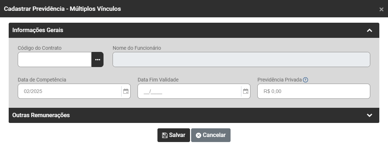The image size is (388, 146).
Task: Click the Previdência Privada help icon
Action: click(x=305, y=80)
